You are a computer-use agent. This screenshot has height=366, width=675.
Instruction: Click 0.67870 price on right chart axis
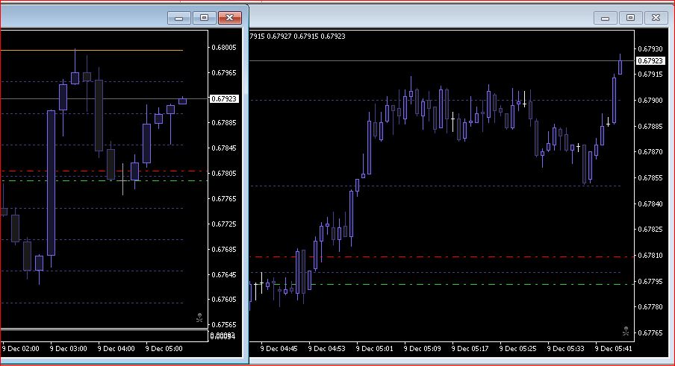[x=650, y=152]
